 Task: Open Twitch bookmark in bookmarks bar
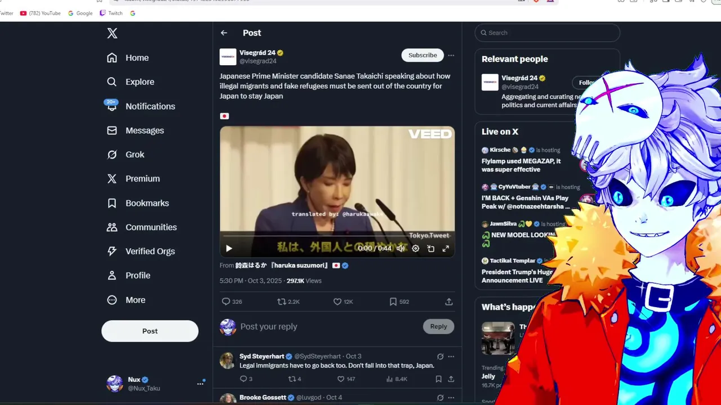[111, 13]
